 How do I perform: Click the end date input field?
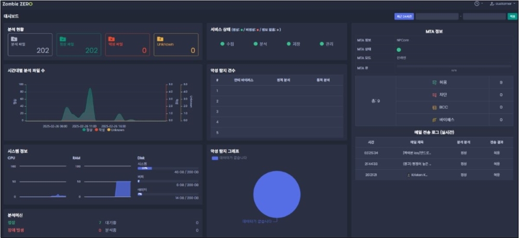(x=484, y=17)
